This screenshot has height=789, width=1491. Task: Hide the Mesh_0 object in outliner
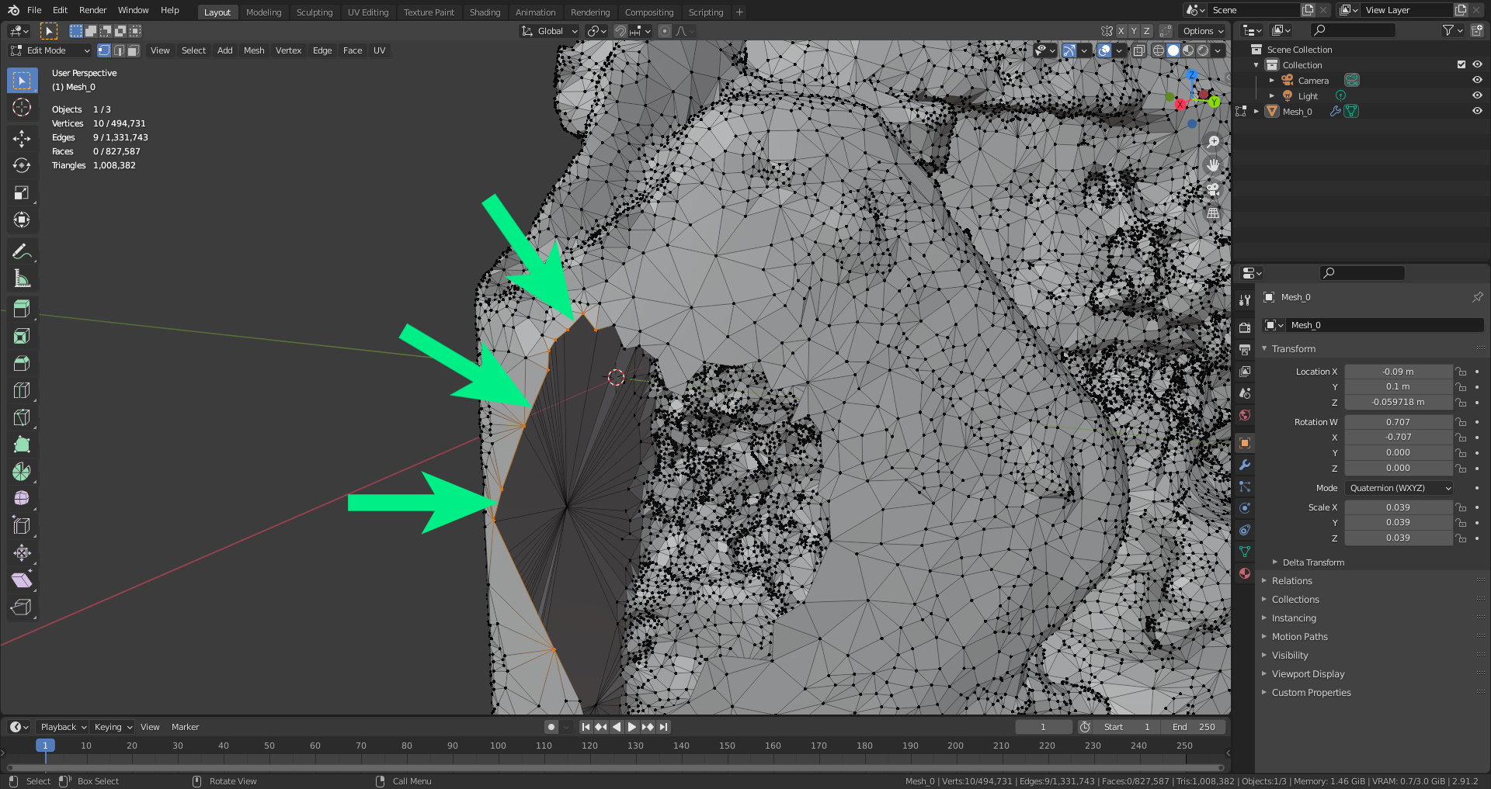click(x=1477, y=111)
